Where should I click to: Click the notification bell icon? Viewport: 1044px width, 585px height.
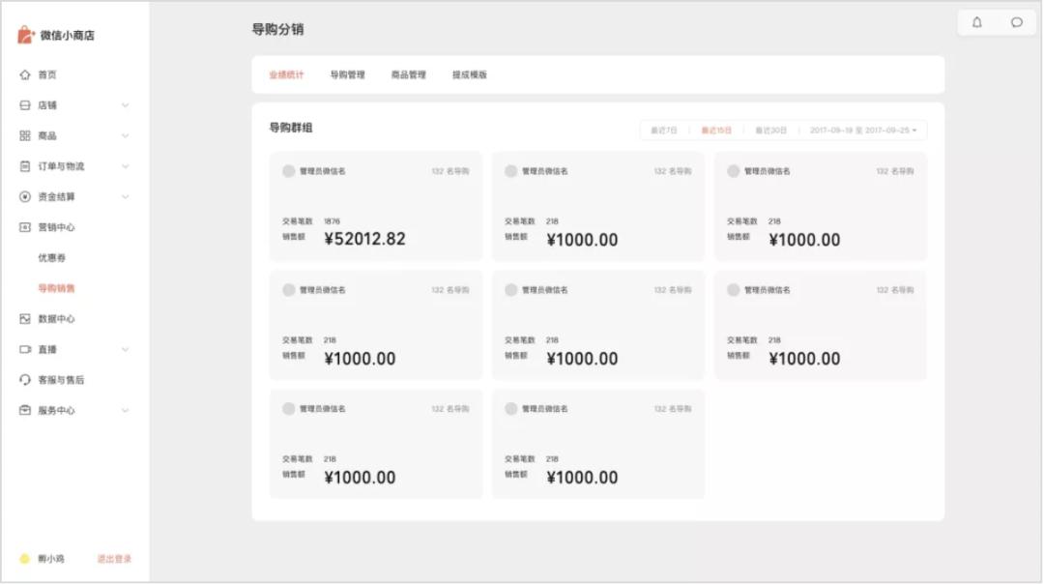[977, 22]
